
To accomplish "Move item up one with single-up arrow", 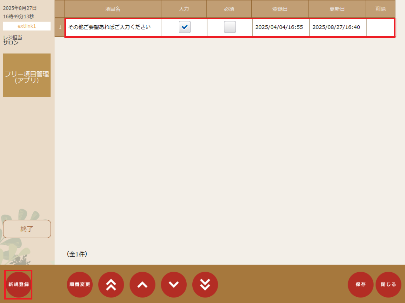I will pyautogui.click(x=142, y=284).
